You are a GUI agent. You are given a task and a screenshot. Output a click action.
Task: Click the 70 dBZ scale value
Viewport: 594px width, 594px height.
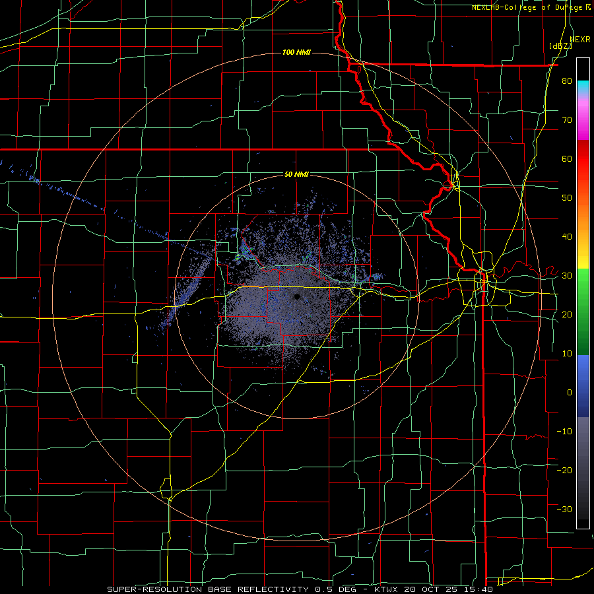[x=567, y=119]
